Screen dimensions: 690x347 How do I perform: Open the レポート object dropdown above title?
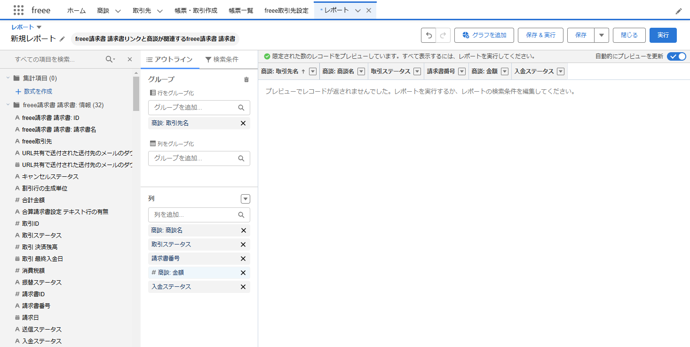click(39, 27)
